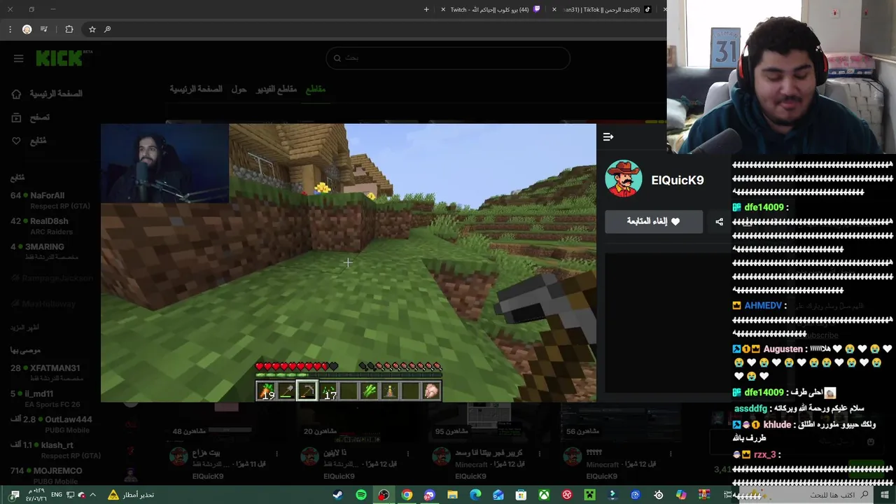Click the Minecraft clip video player
Viewport: 896px width, 504px height.
tap(349, 263)
